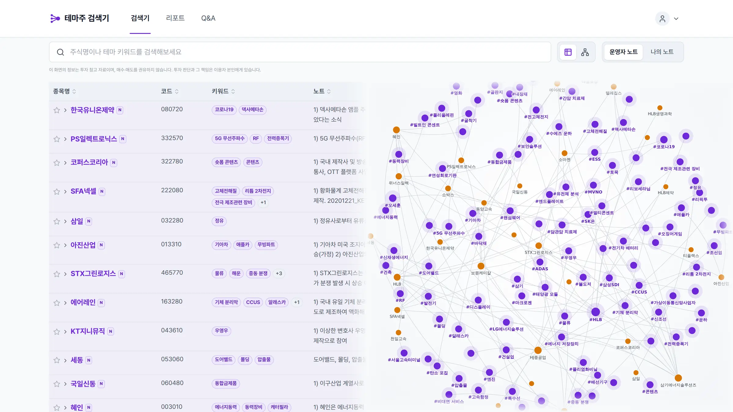Image resolution: width=733 pixels, height=412 pixels.
Task: Open the account dropdown chevron
Action: point(676,19)
